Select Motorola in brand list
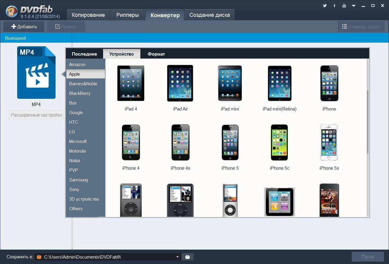The height and width of the screenshot is (264, 389). pyautogui.click(x=86, y=151)
